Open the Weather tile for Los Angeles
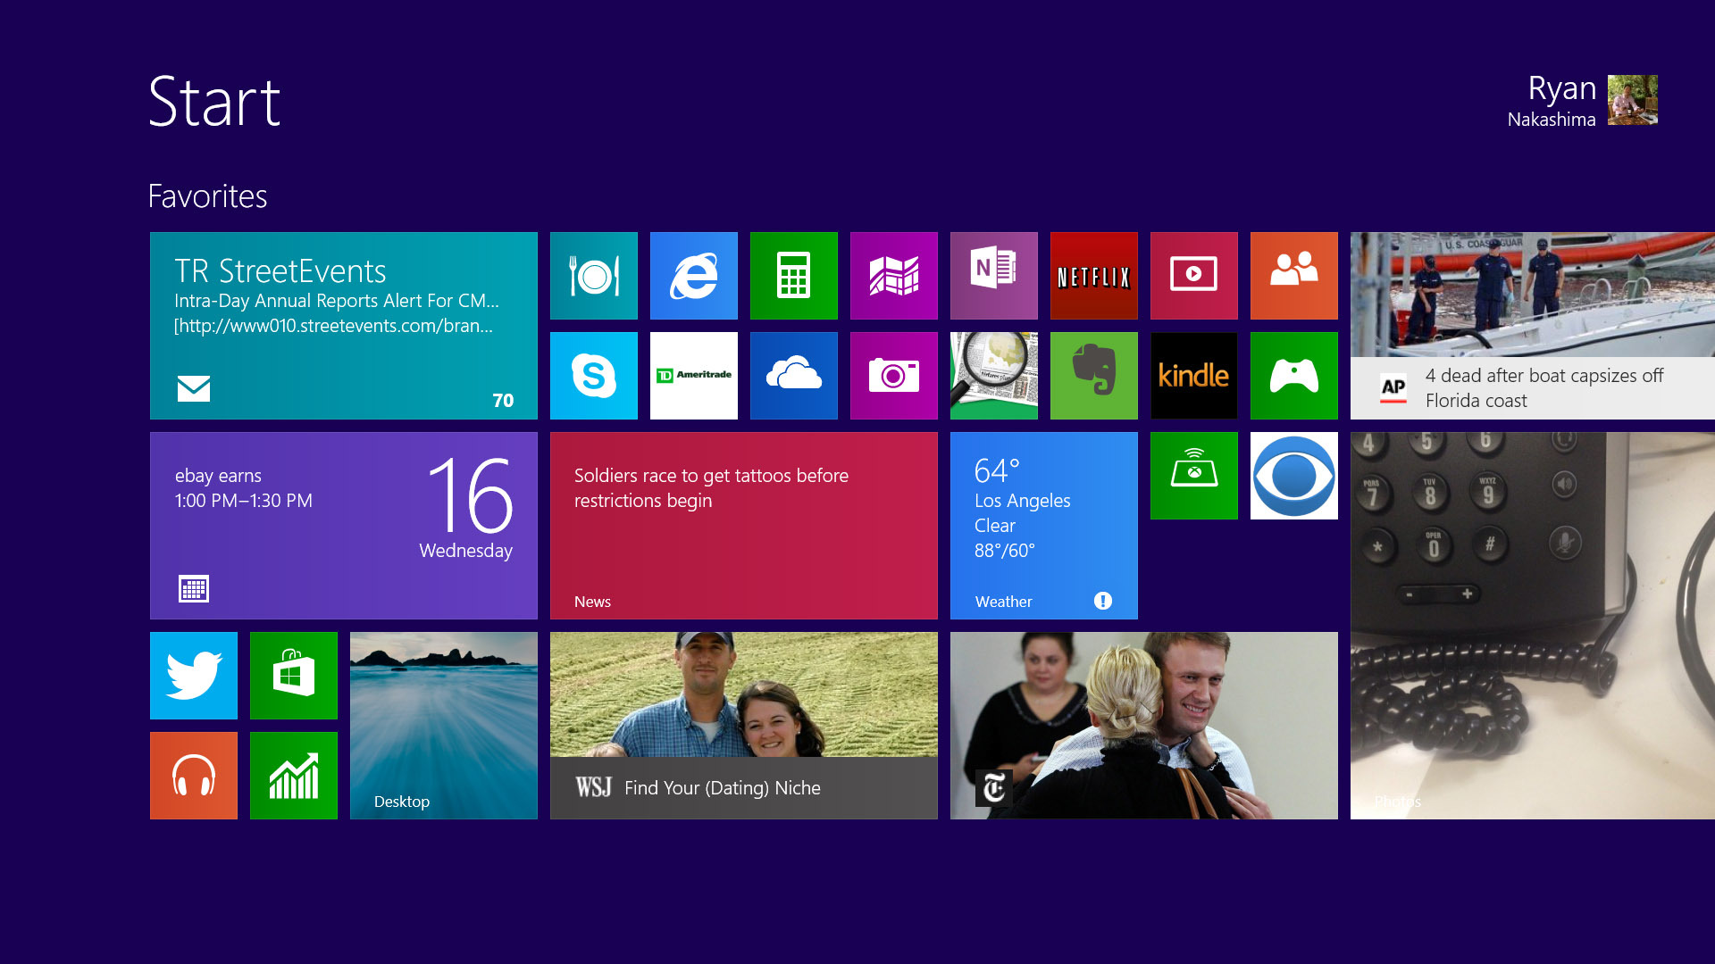This screenshot has width=1715, height=964. pyautogui.click(x=1043, y=527)
